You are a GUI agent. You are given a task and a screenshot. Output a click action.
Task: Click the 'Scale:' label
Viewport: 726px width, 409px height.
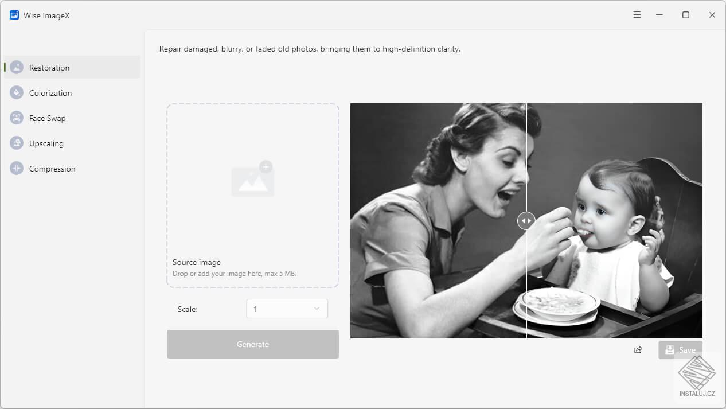click(x=188, y=309)
